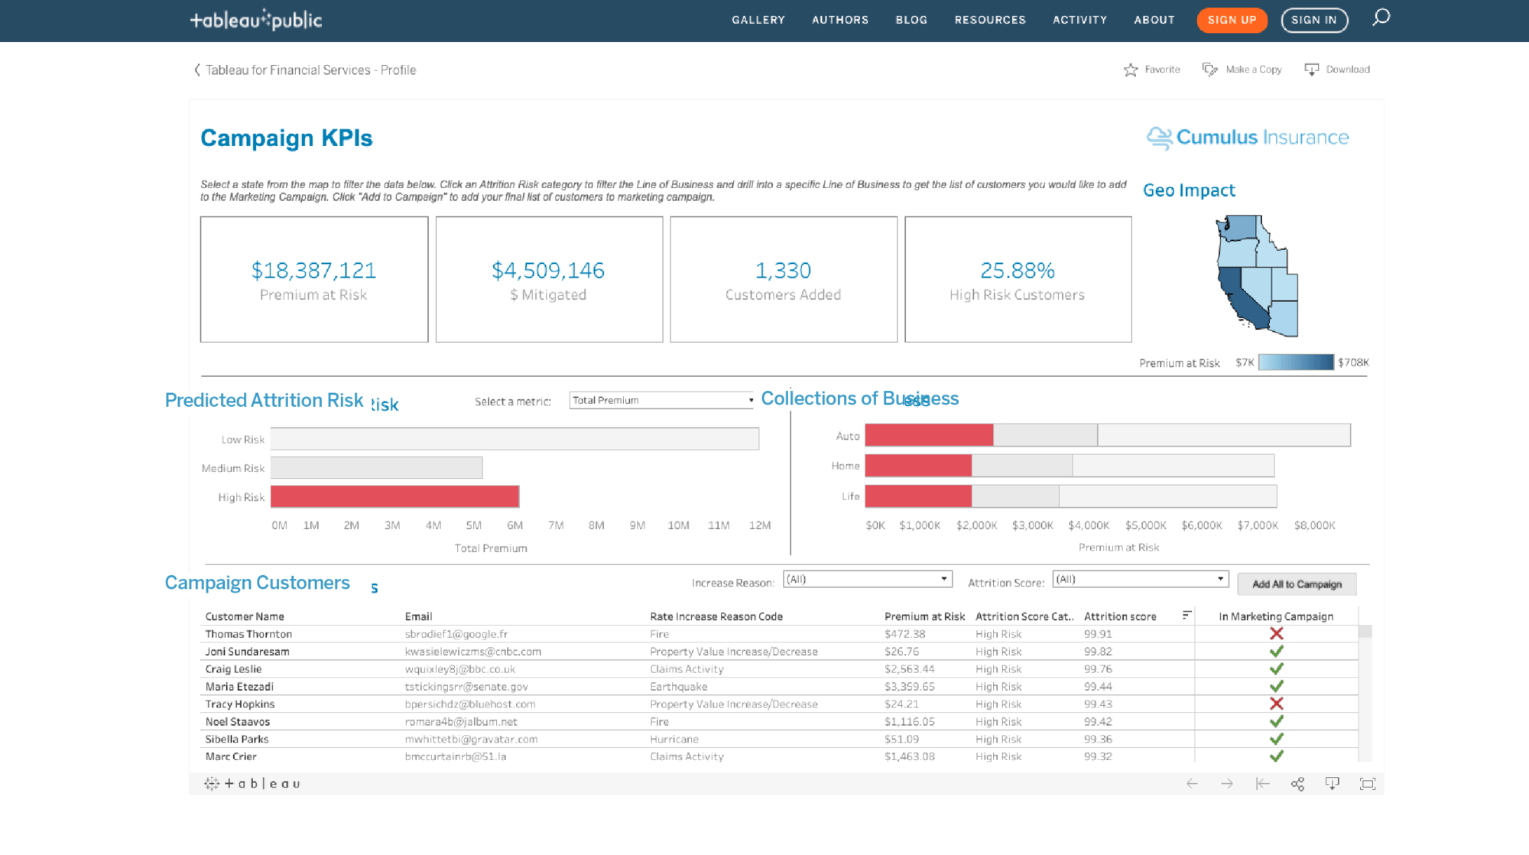Viewport: 1529px width, 855px height.
Task: Select the Life red bar segment
Action: coord(918,496)
